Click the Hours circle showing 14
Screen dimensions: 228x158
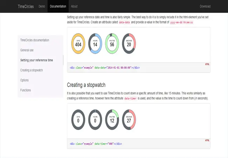click(x=95, y=44)
